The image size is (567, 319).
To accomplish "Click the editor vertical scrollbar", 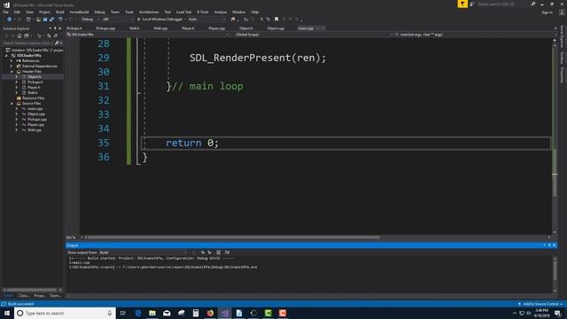I will point(555,173).
